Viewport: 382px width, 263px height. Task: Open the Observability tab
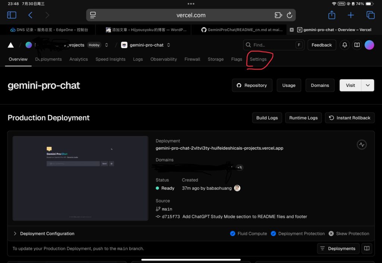pos(163,59)
